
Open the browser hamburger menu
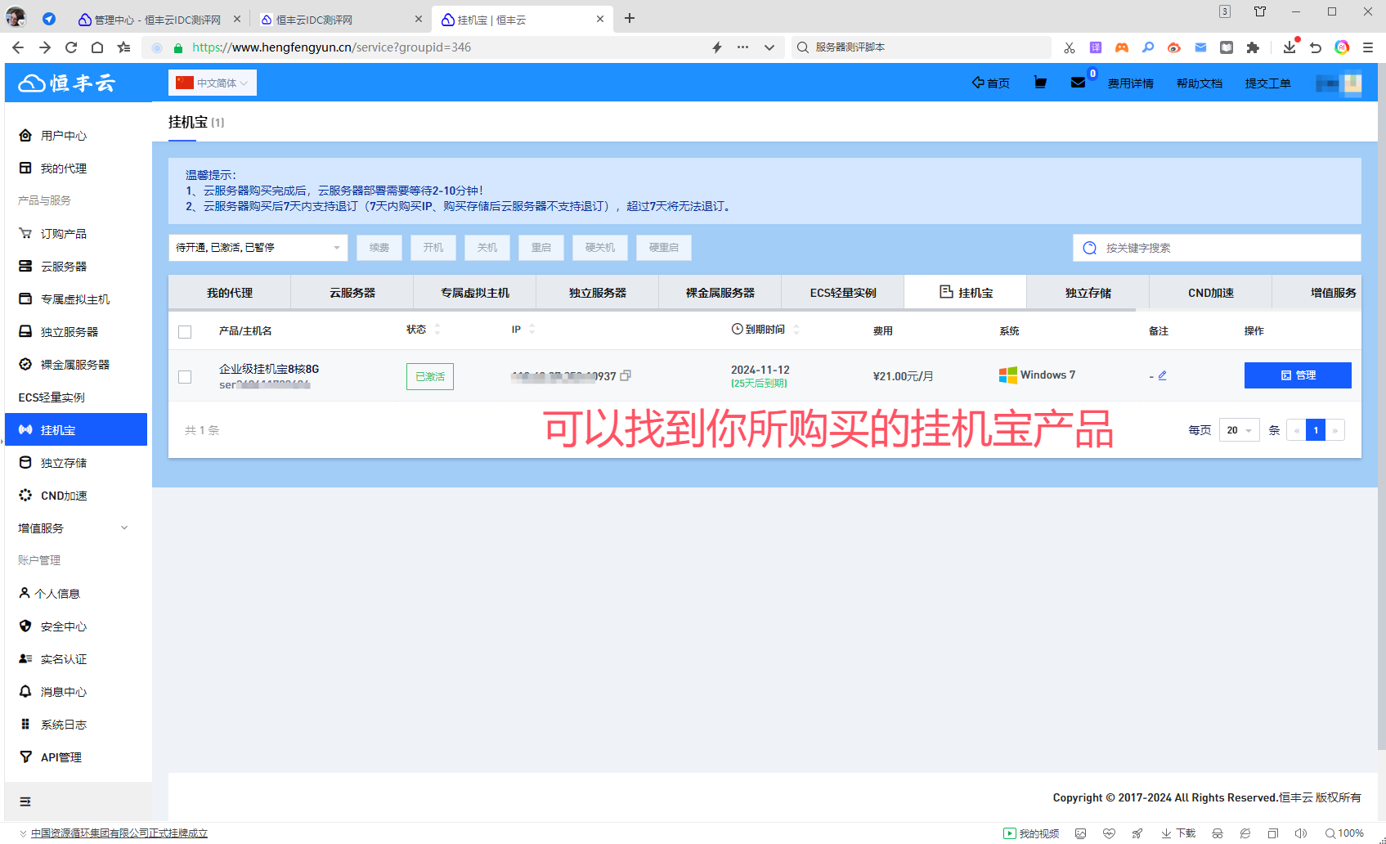coord(1367,47)
